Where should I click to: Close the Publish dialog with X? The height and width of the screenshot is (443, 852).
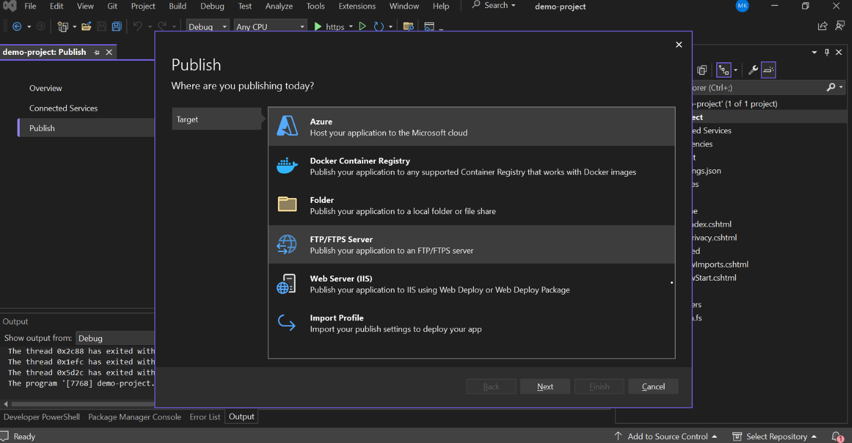(679, 45)
